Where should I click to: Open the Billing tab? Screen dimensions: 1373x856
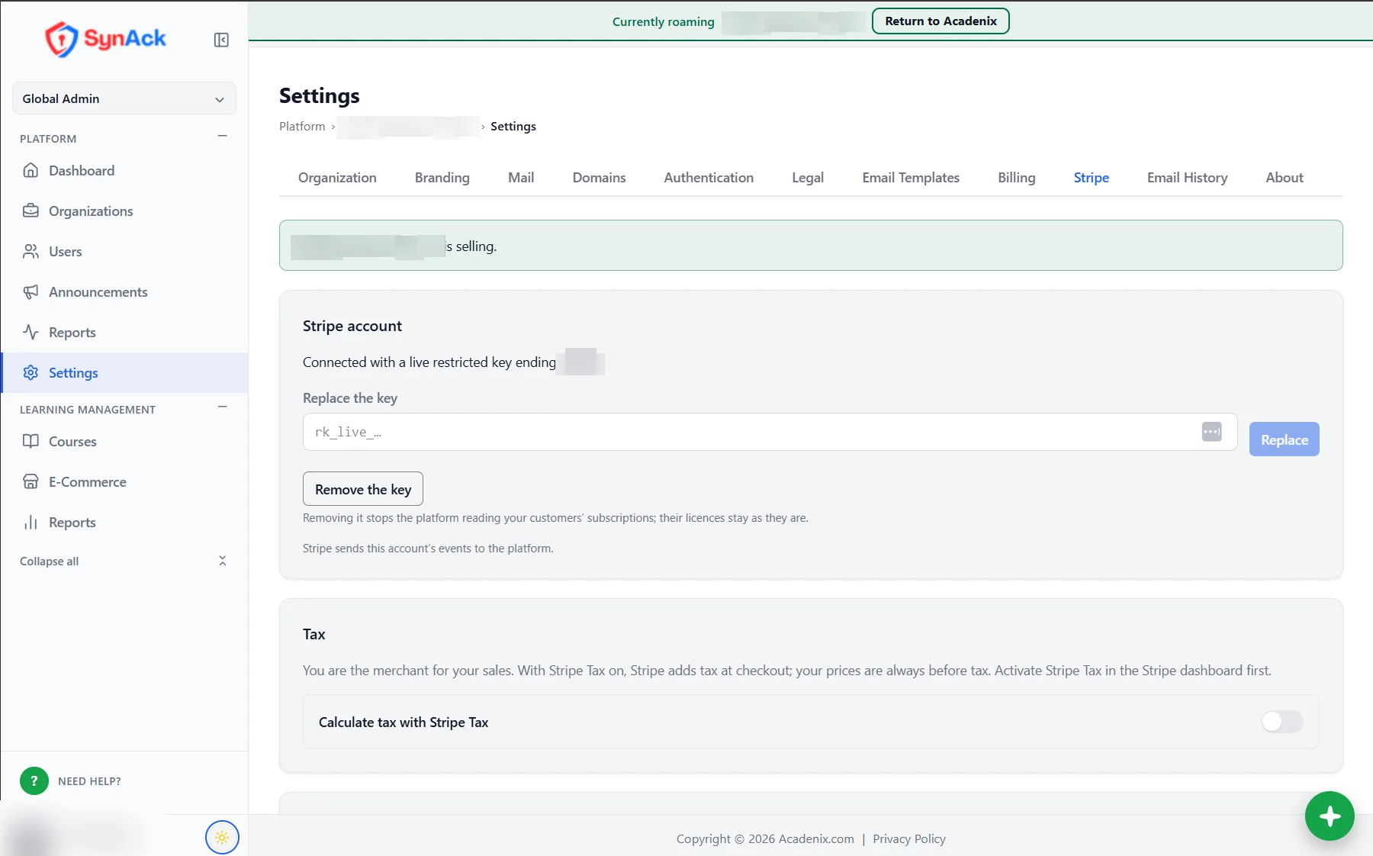(x=1017, y=177)
